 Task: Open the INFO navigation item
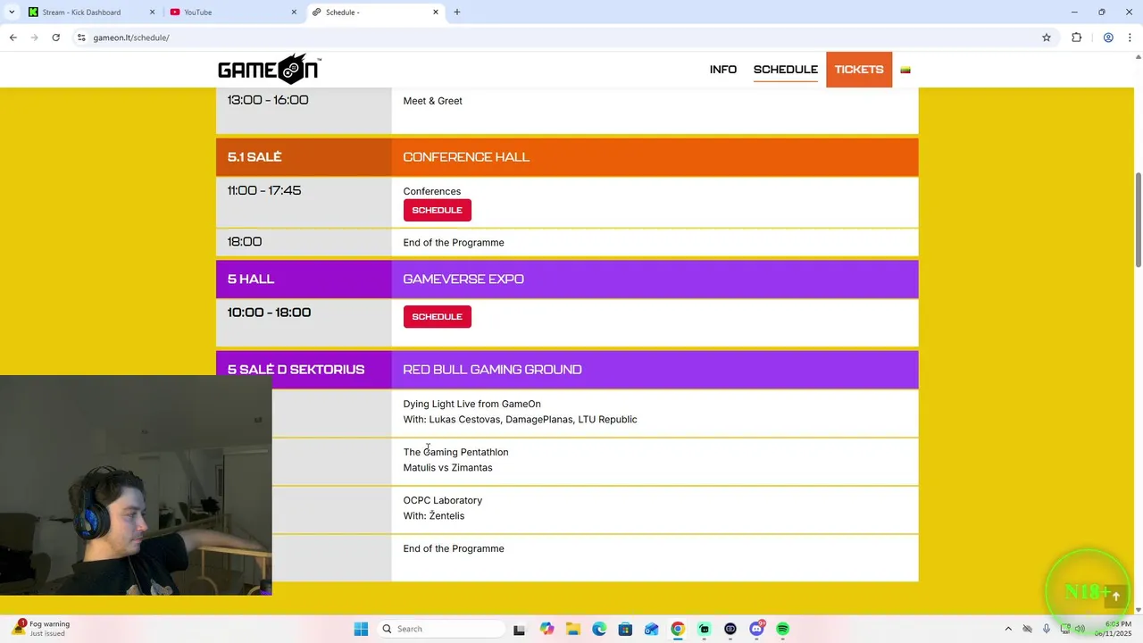click(723, 70)
